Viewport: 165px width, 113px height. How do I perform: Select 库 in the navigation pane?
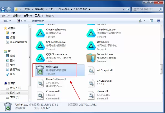coord(7,51)
